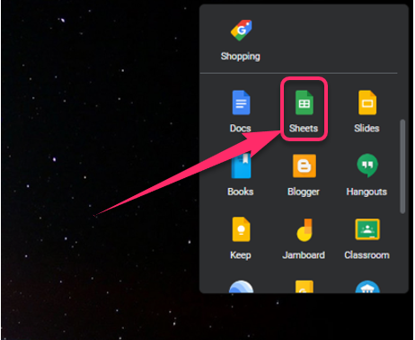
Task: Click the "Jamboard" label text
Action: coord(304,255)
